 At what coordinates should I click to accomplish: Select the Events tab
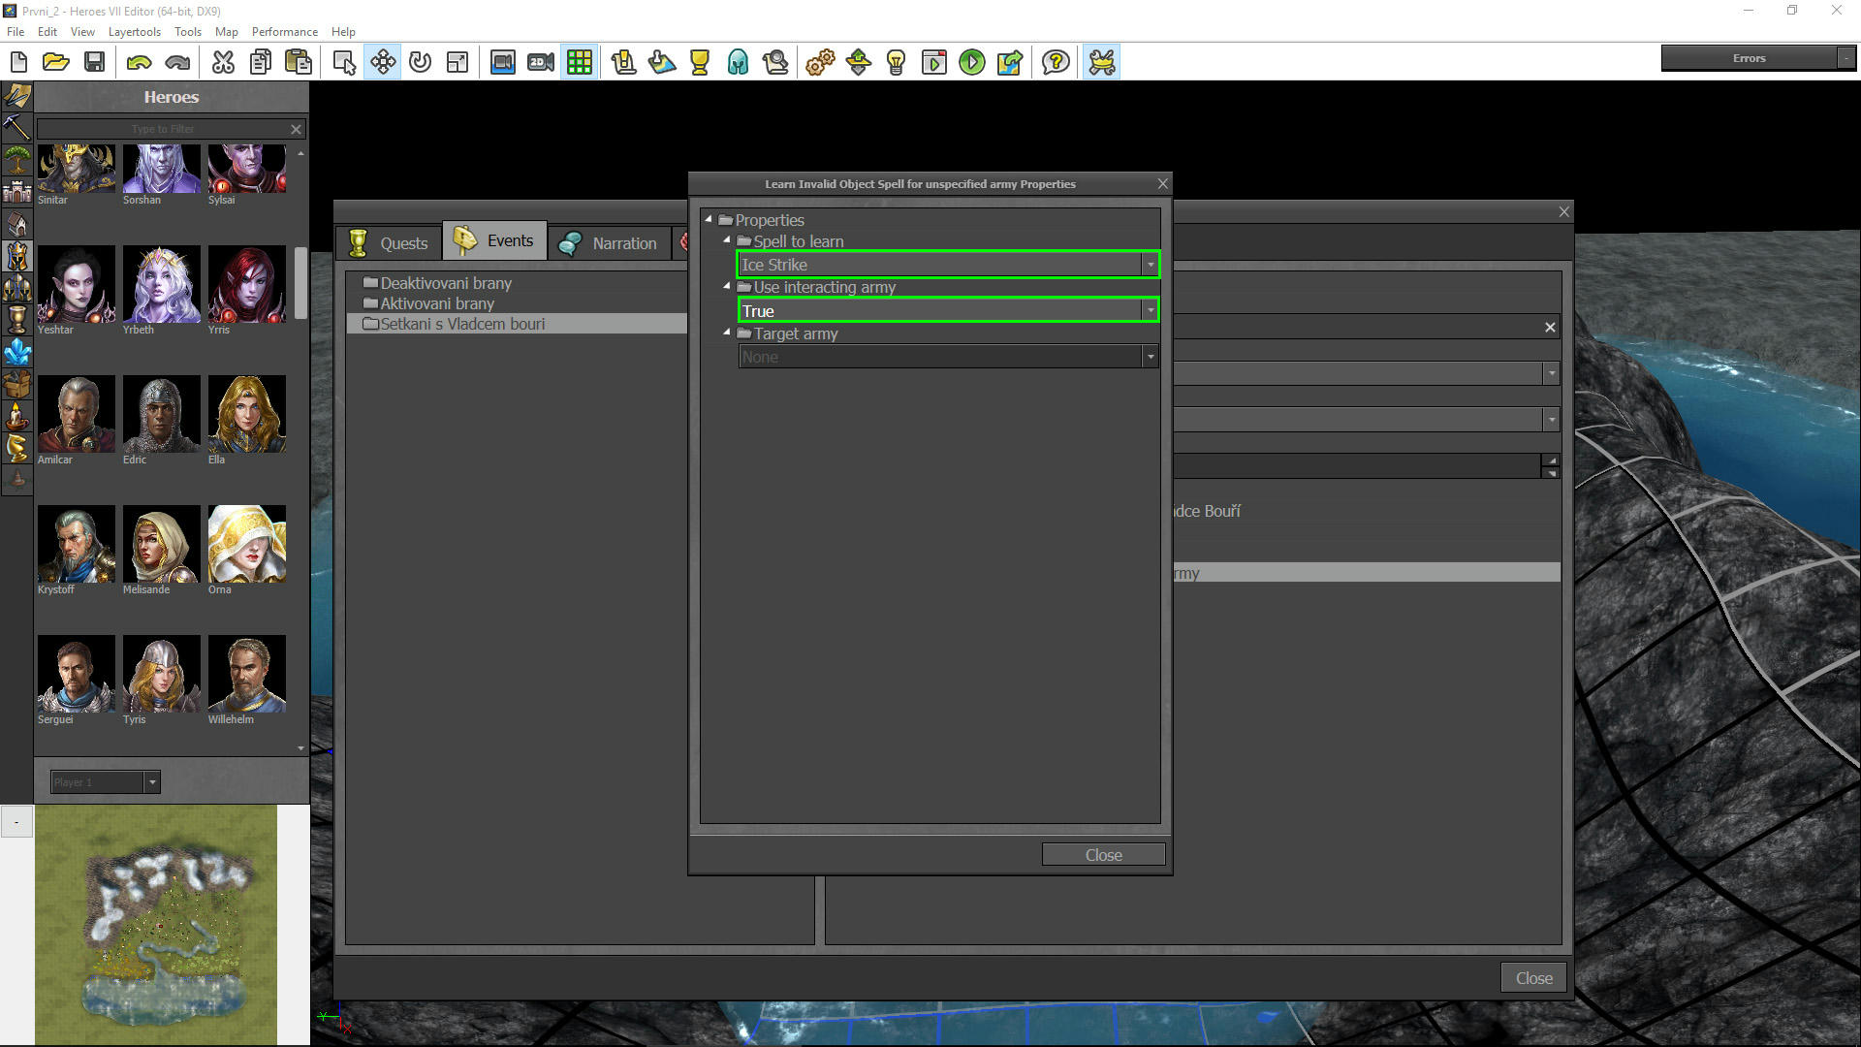pyautogui.click(x=494, y=240)
